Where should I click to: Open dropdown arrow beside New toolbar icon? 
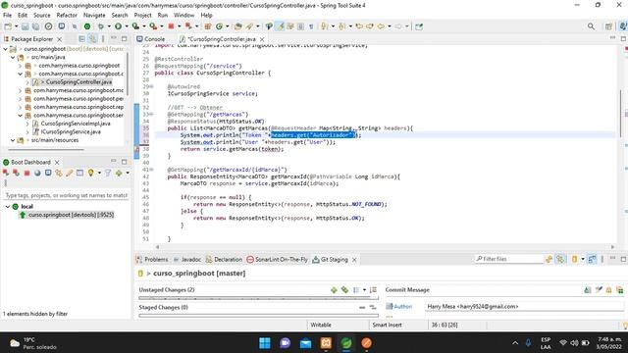click(x=16, y=26)
